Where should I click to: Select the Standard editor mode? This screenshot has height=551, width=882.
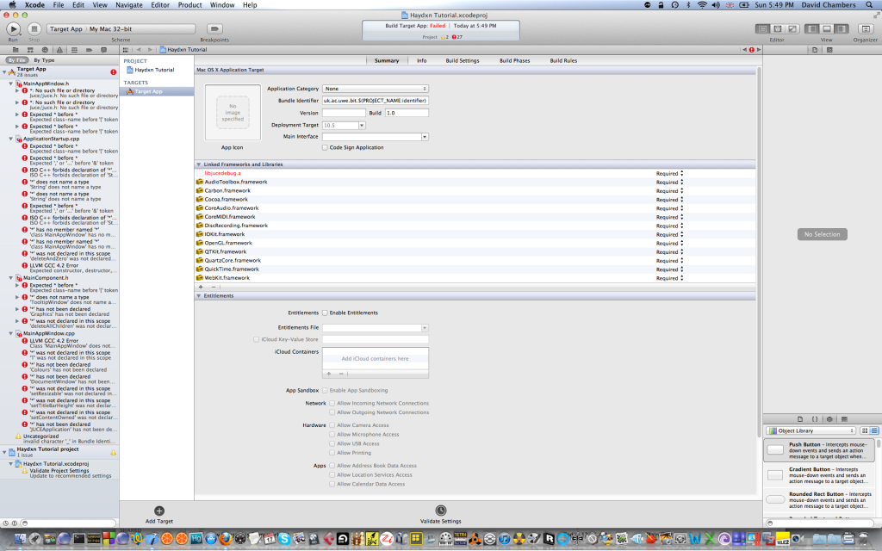(x=762, y=28)
